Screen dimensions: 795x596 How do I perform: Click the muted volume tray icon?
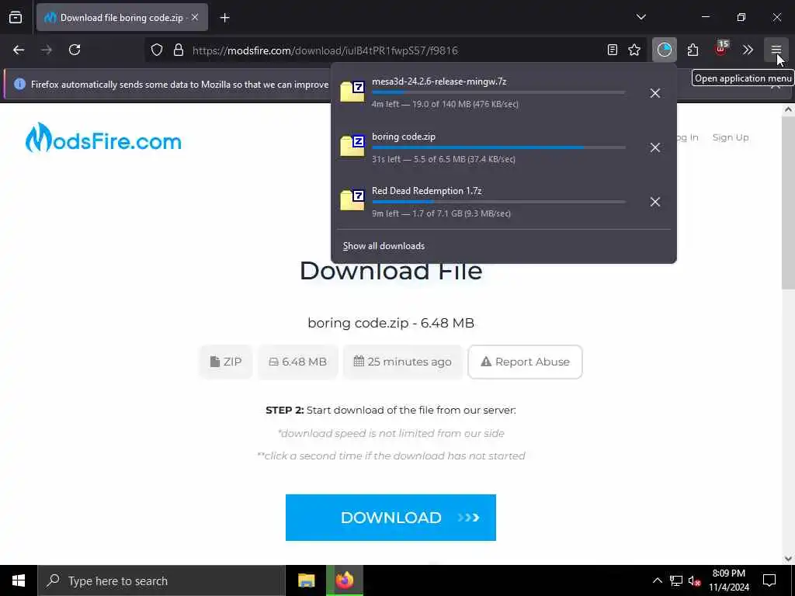(694, 580)
